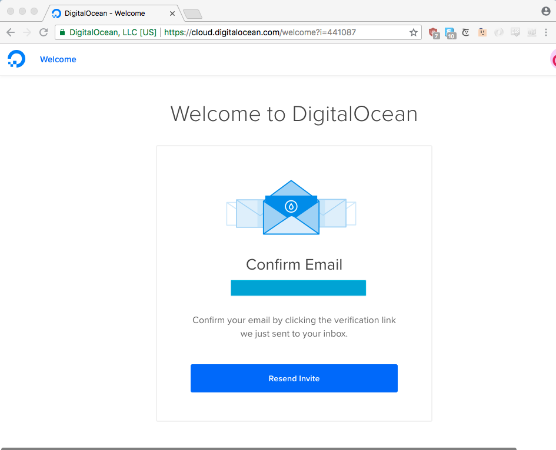Open Chrome's three-dot menu
Image resolution: width=556 pixels, height=450 pixels.
[546, 33]
